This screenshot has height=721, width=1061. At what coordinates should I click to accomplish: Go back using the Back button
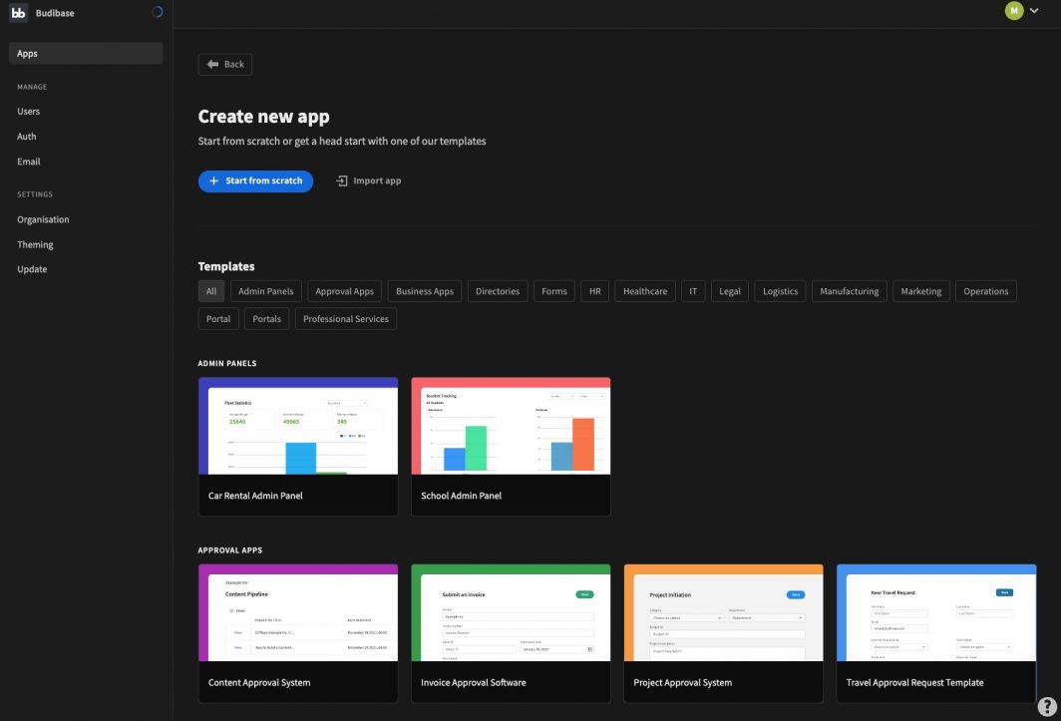pos(225,64)
